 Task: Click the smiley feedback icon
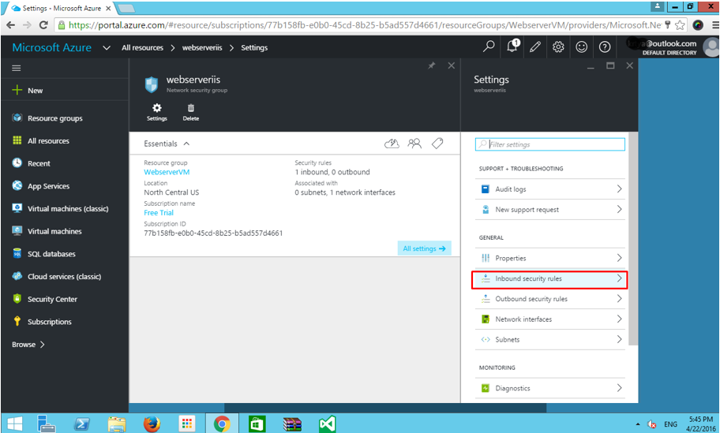(581, 47)
